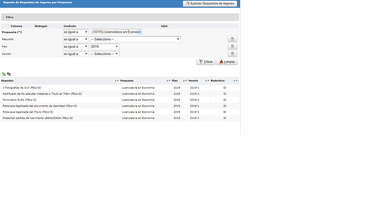Click Aplanar Requisitos de Ingreso button

[210, 4]
